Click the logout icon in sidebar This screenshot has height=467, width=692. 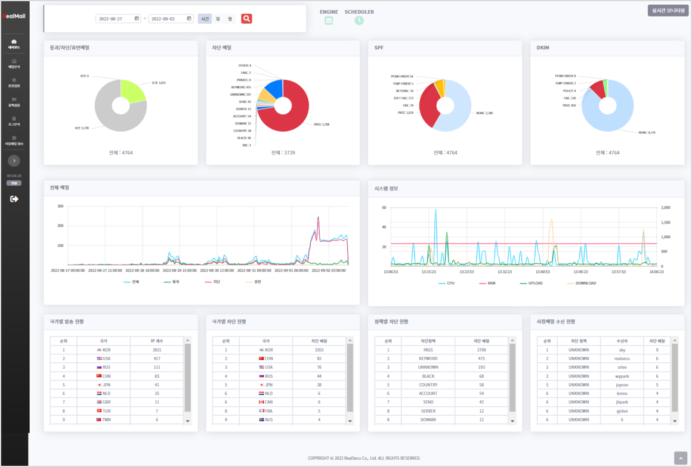tap(14, 199)
